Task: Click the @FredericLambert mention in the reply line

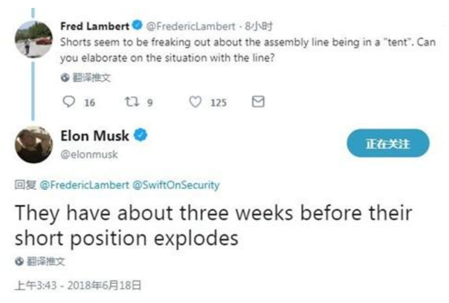Action: (x=84, y=185)
